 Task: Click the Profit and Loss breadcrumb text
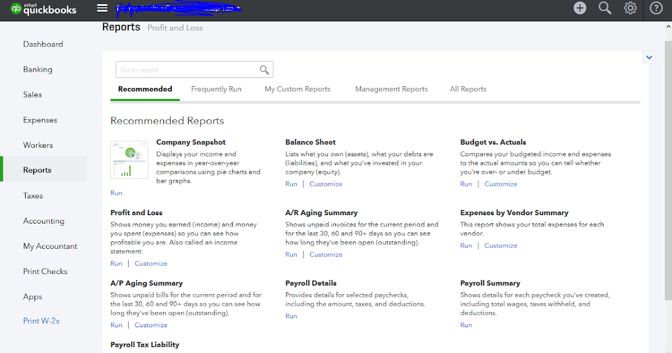click(x=175, y=28)
